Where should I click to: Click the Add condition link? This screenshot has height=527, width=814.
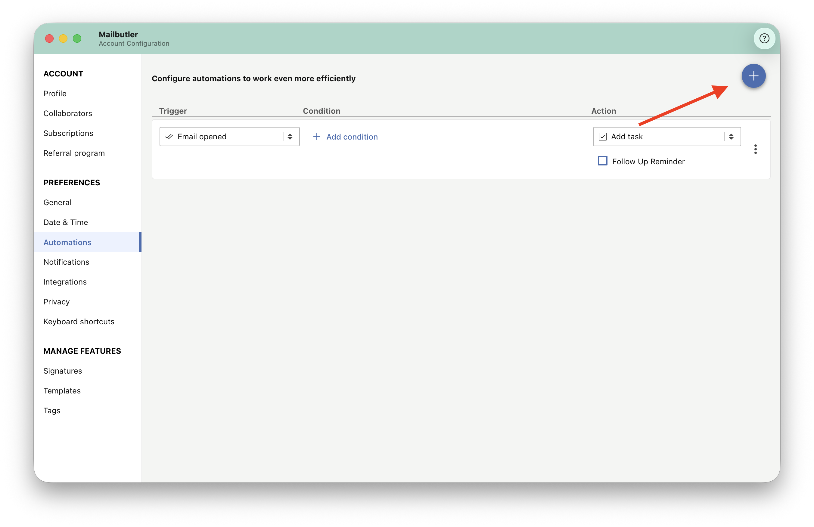tap(352, 137)
